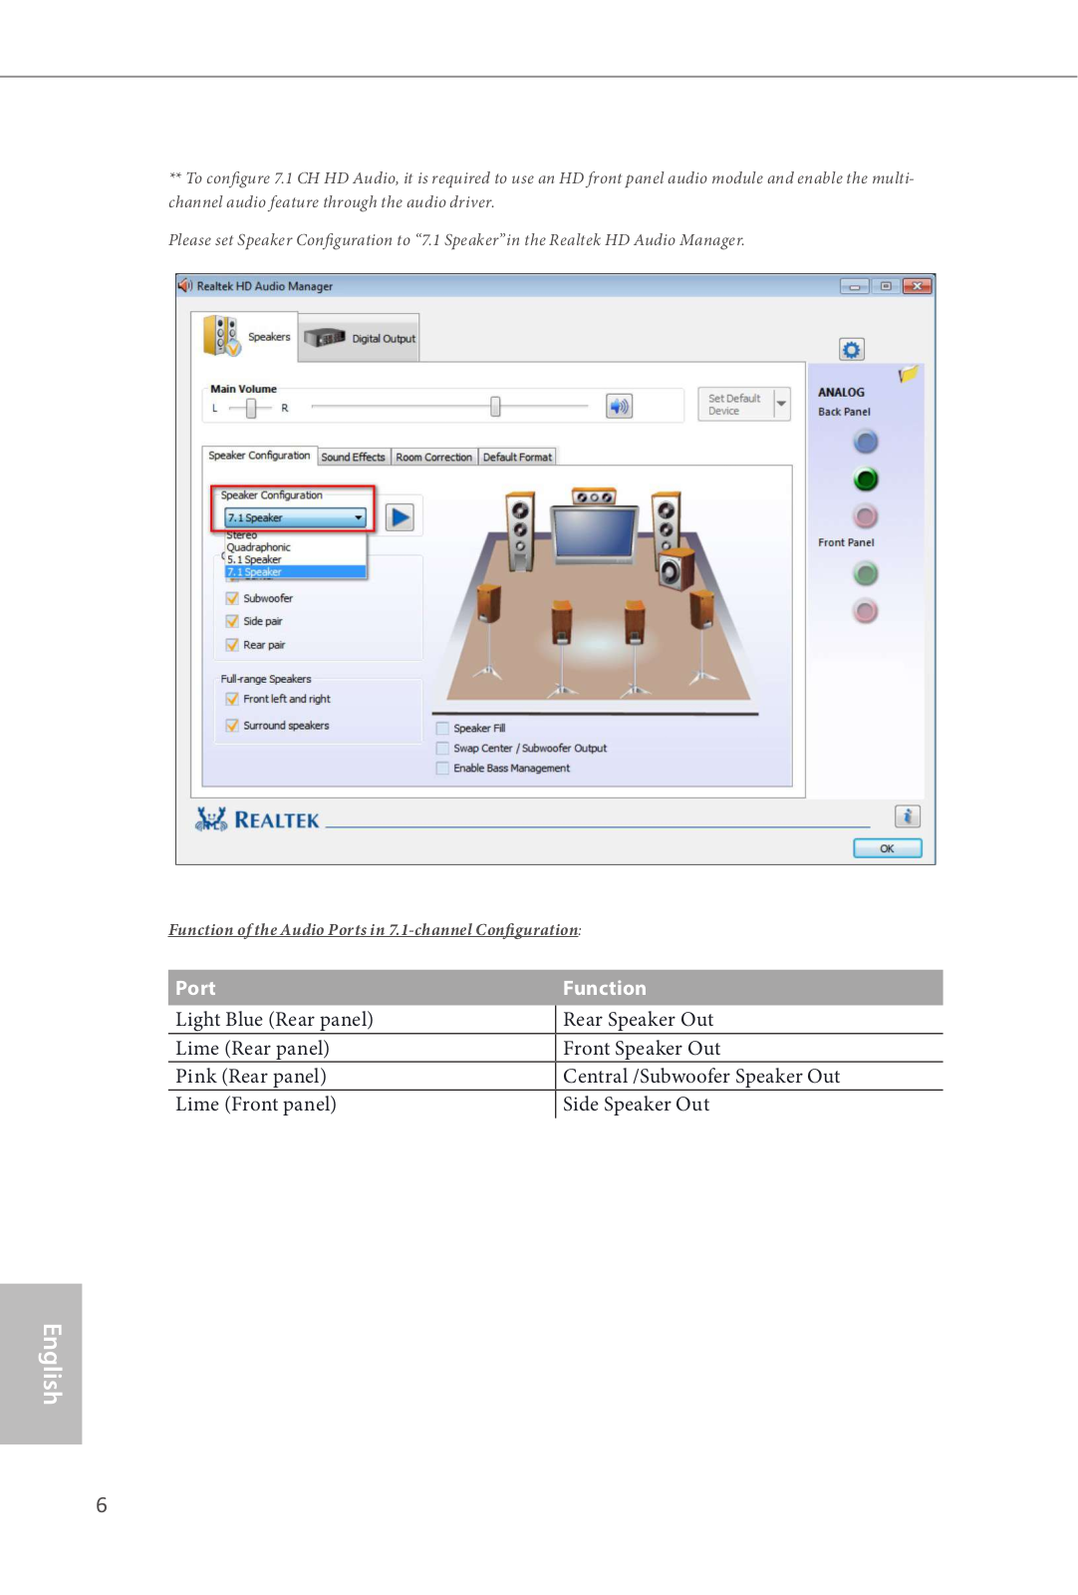Click the green Front Panel jack
This screenshot has width=1078, height=1595.
pyautogui.click(x=866, y=573)
